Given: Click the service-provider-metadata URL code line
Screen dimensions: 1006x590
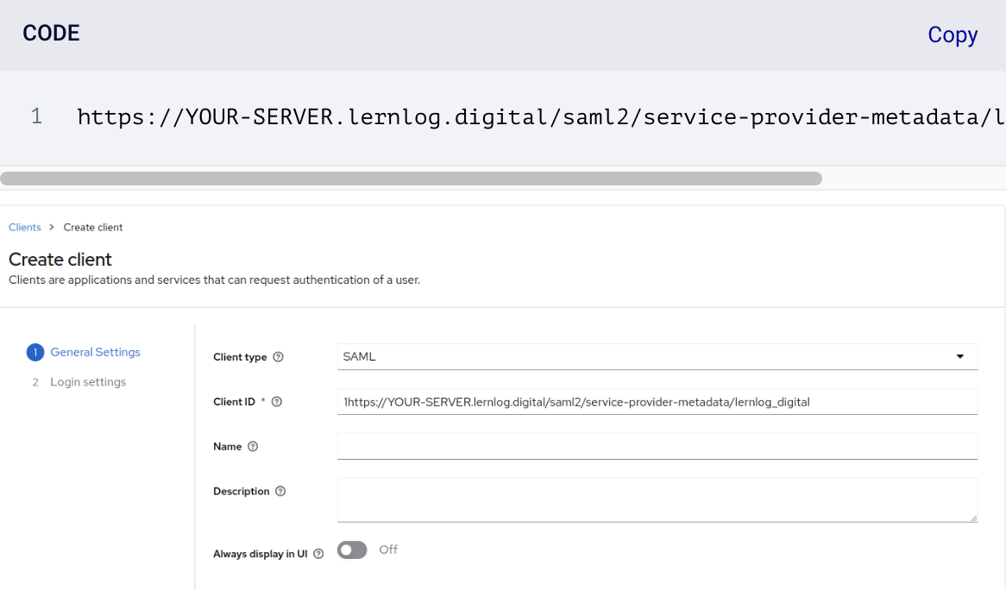Looking at the screenshot, I should tap(535, 117).
